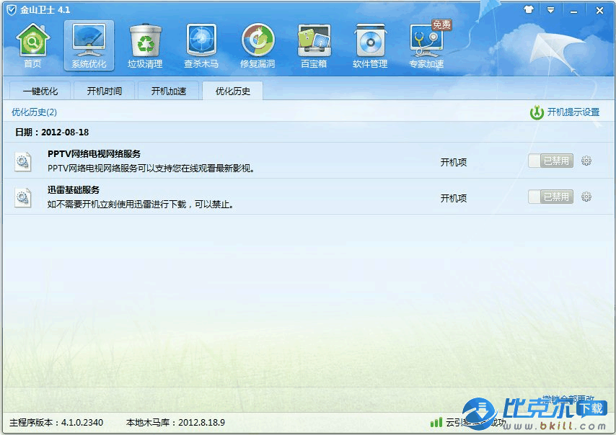Click 开机项 label in PPTV row
Viewport: 616px width, 435px height.
pos(454,162)
